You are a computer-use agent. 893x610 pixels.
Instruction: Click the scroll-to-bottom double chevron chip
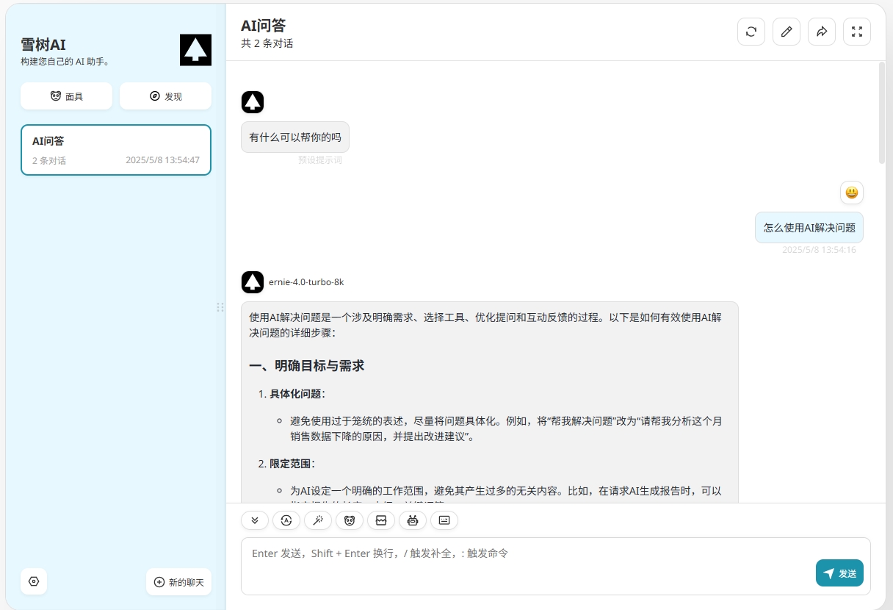coord(255,520)
